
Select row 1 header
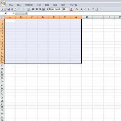2,21
